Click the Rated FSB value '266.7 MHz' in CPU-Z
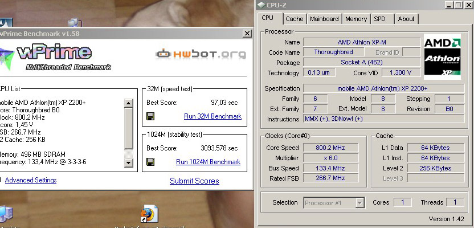 coord(330,178)
